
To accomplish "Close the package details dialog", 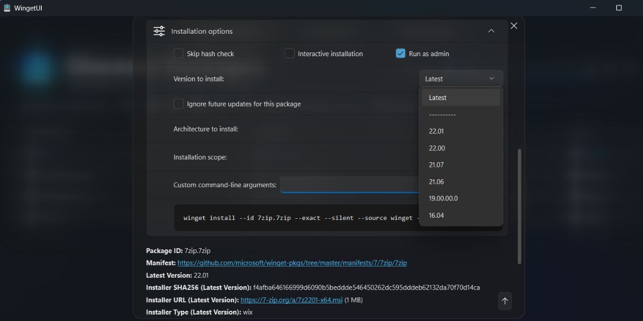I will click(514, 26).
